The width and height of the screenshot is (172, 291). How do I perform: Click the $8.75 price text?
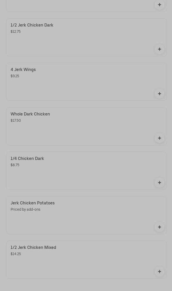pyautogui.click(x=15, y=165)
